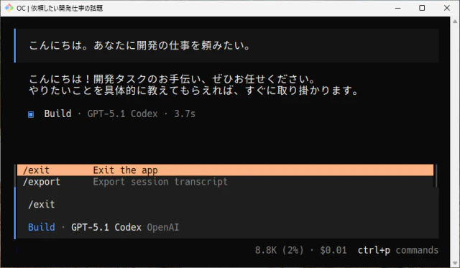Click the 3.7s response duration text
460x268 pixels.
coord(185,114)
